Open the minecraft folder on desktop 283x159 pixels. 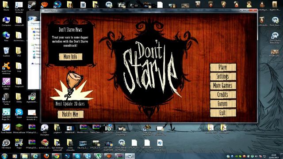point(19,22)
